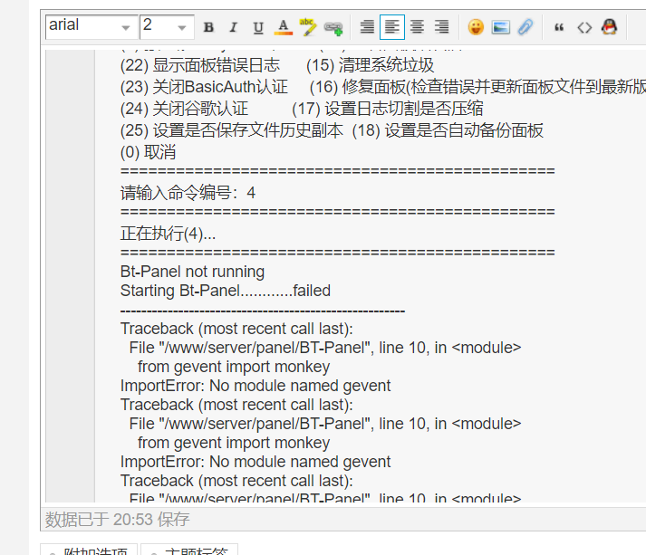Screen dimensions: 646x555
Task: Click the text 'Starting Bt-Panel............failed'
Action: pyautogui.click(x=226, y=291)
